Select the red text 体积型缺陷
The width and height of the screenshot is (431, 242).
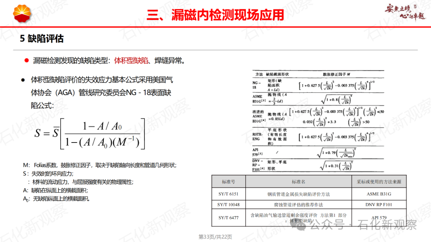tap(131, 60)
